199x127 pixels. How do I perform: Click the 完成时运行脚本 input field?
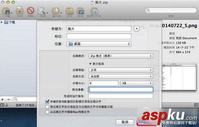coord(121,96)
